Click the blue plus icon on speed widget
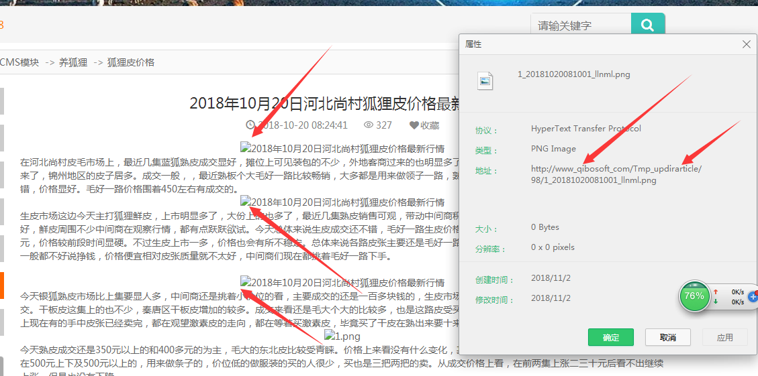The height and width of the screenshot is (376, 758). pos(753,297)
